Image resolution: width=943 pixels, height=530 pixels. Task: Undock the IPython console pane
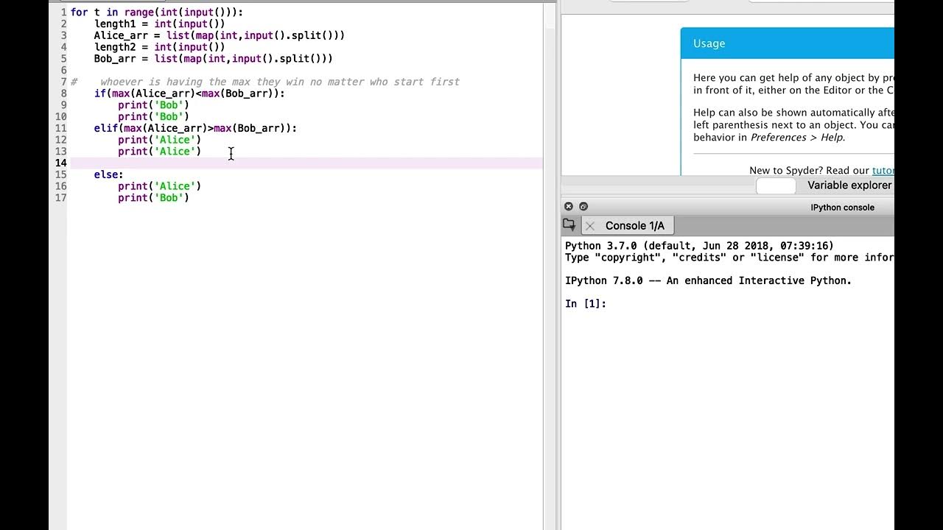click(x=583, y=207)
